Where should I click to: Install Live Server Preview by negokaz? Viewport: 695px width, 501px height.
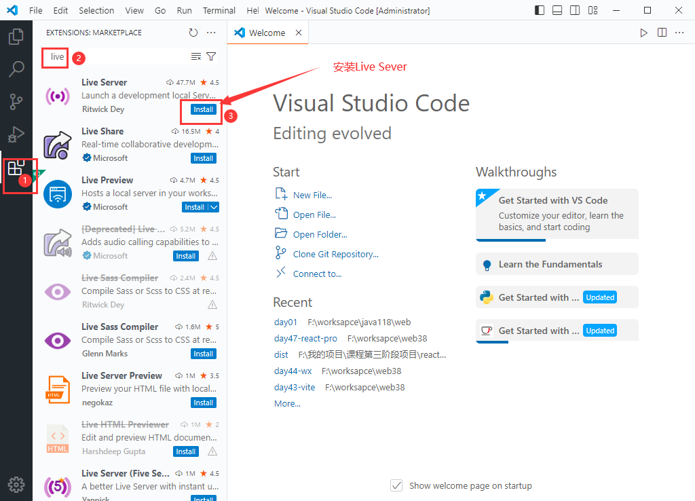click(204, 403)
